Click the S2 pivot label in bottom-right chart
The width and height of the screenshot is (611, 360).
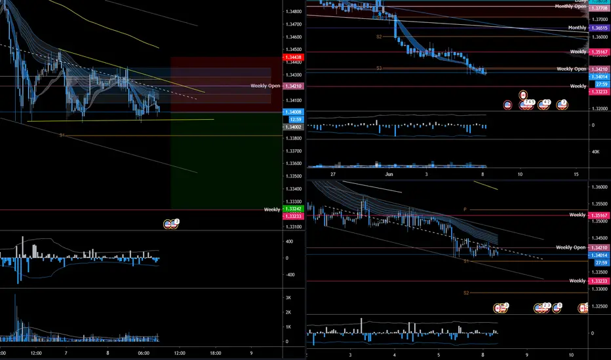(x=466, y=293)
